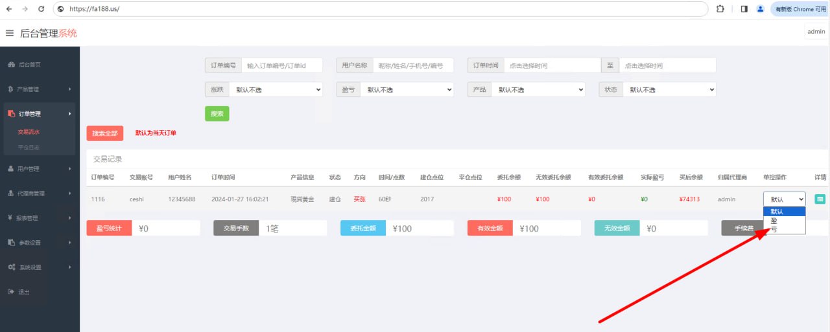Click the Chrome profile avatar icon

[x=760, y=9]
